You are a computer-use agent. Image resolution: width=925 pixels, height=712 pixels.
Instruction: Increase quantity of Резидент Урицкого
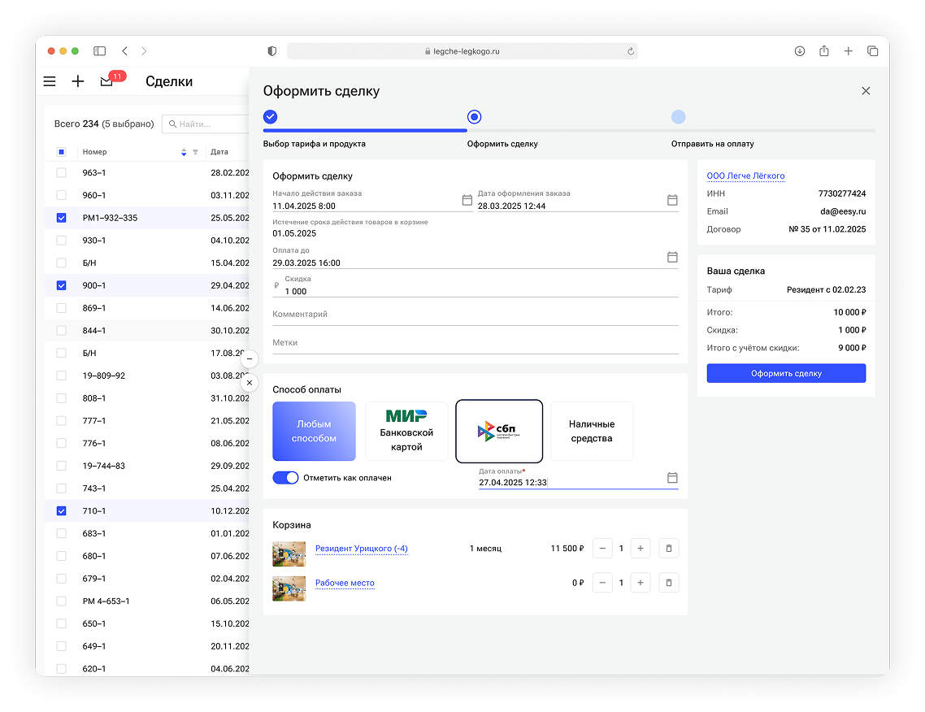(640, 549)
